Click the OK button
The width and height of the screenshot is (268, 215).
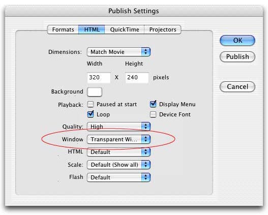click(237, 41)
